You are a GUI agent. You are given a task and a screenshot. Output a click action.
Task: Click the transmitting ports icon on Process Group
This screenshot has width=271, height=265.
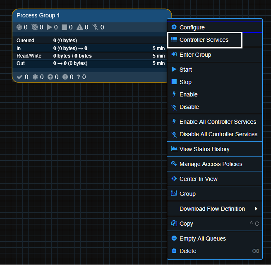click(x=19, y=27)
